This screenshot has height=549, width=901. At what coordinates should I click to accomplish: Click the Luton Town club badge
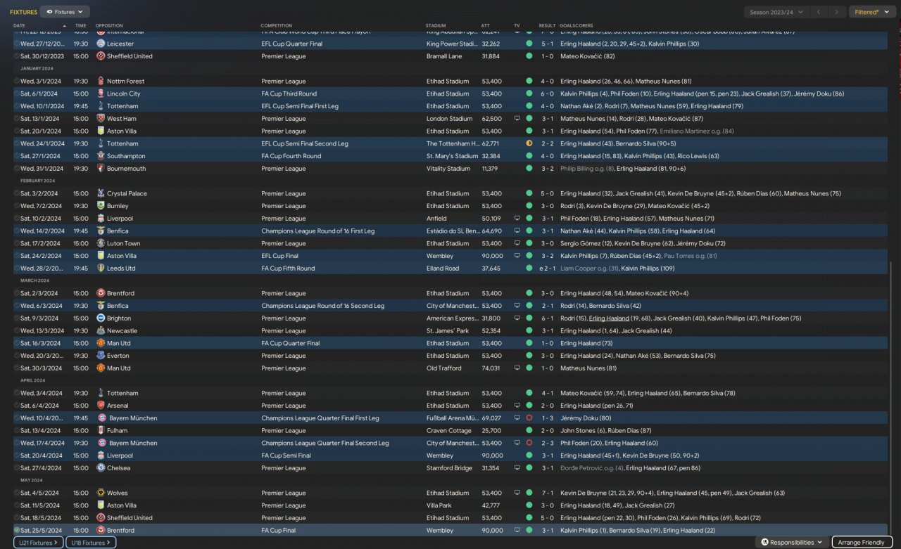[x=101, y=243]
